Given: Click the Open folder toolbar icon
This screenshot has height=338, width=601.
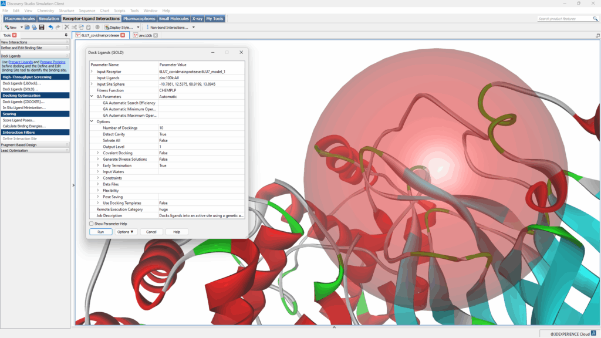Looking at the screenshot, I should [x=28, y=27].
